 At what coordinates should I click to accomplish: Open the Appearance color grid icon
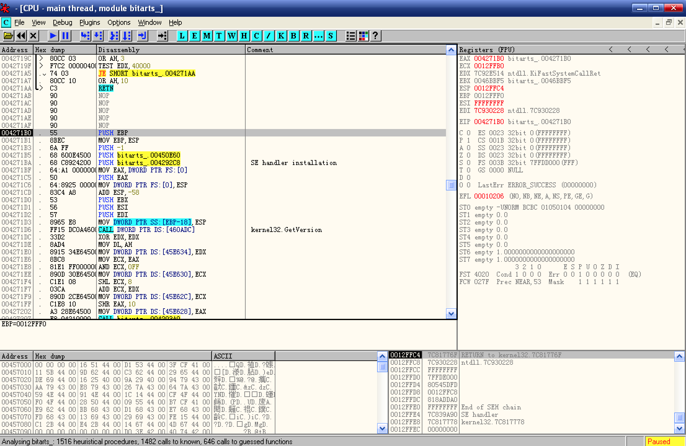click(363, 36)
